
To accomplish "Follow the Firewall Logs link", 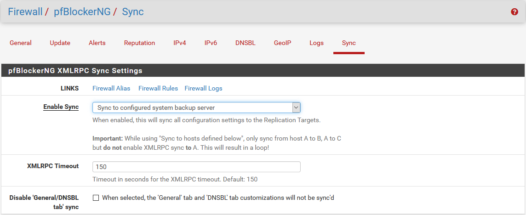I will [x=203, y=89].
